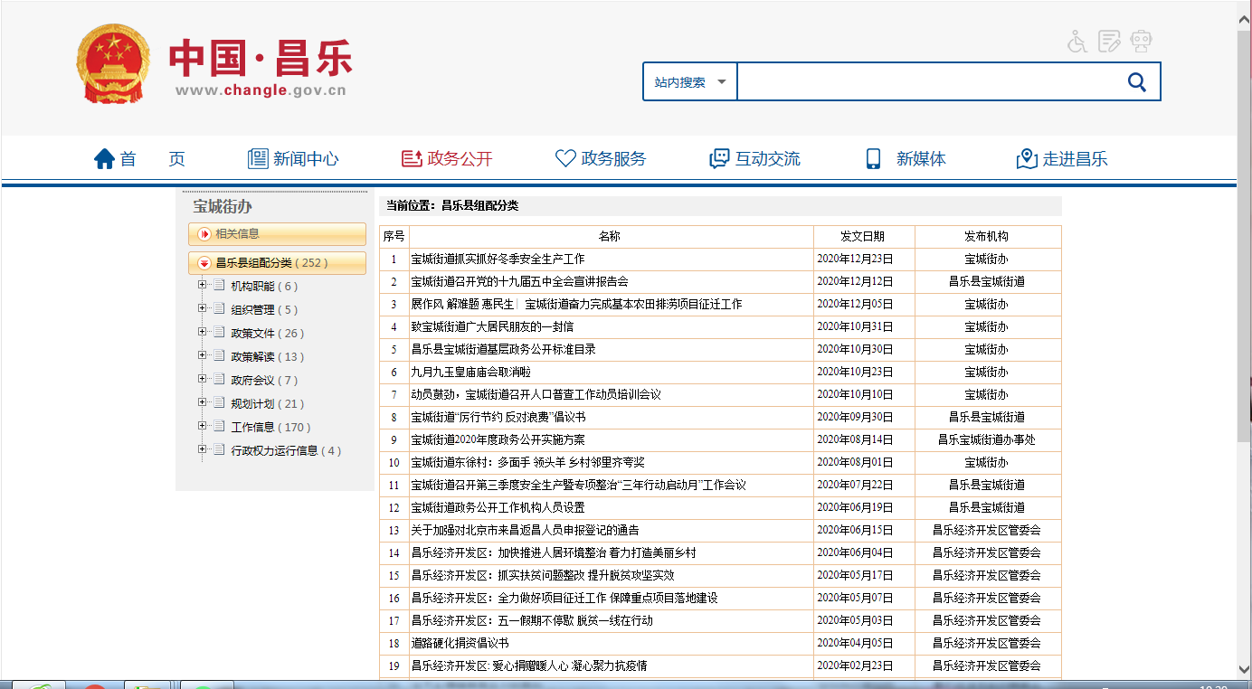Click the national emblem logo
Image resolution: width=1252 pixels, height=689 pixels.
tap(111, 64)
